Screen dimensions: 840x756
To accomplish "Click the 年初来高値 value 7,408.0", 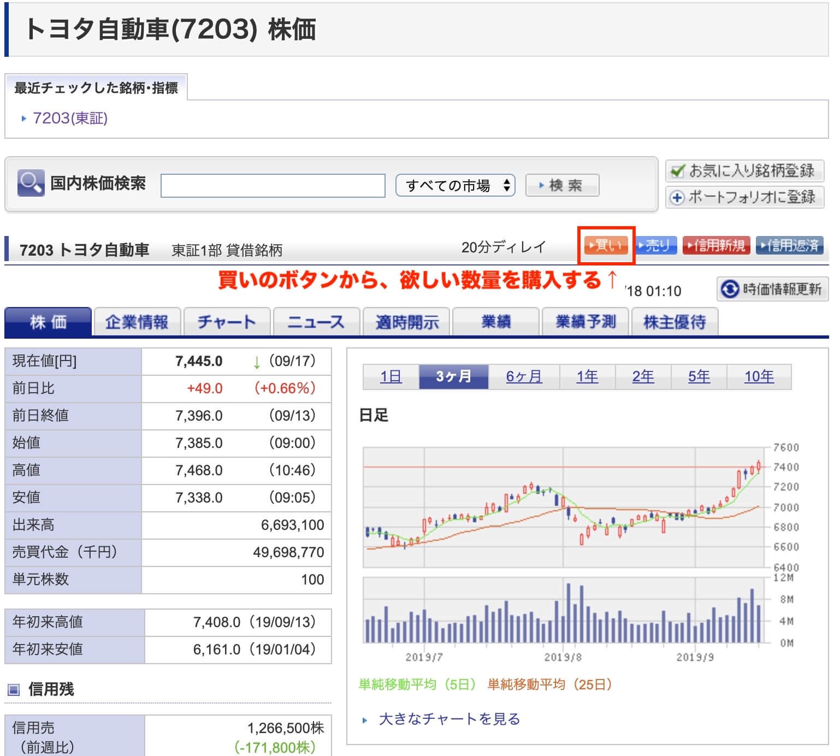I will (216, 622).
